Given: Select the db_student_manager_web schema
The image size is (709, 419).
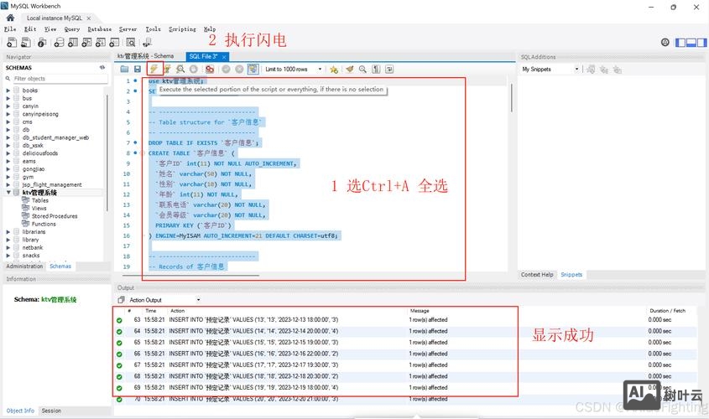Looking at the screenshot, I should coord(55,137).
